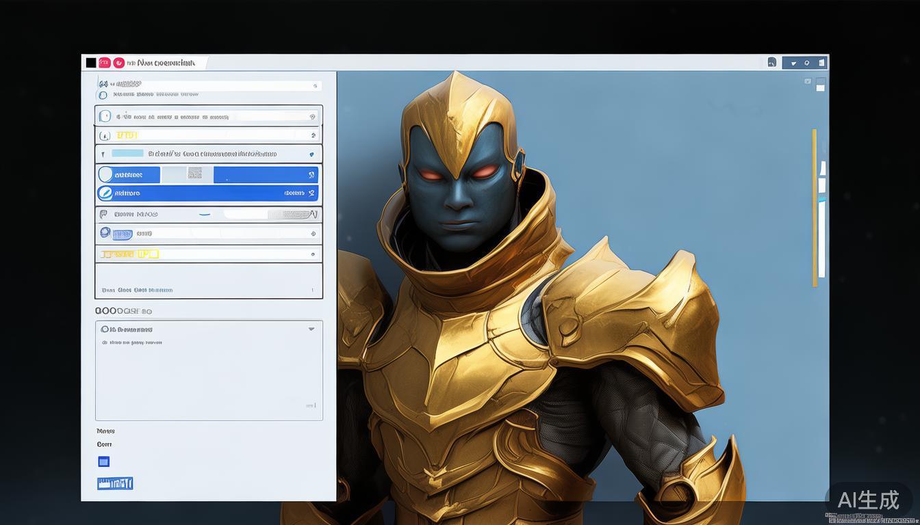Click the top input field in left panel

point(208,85)
